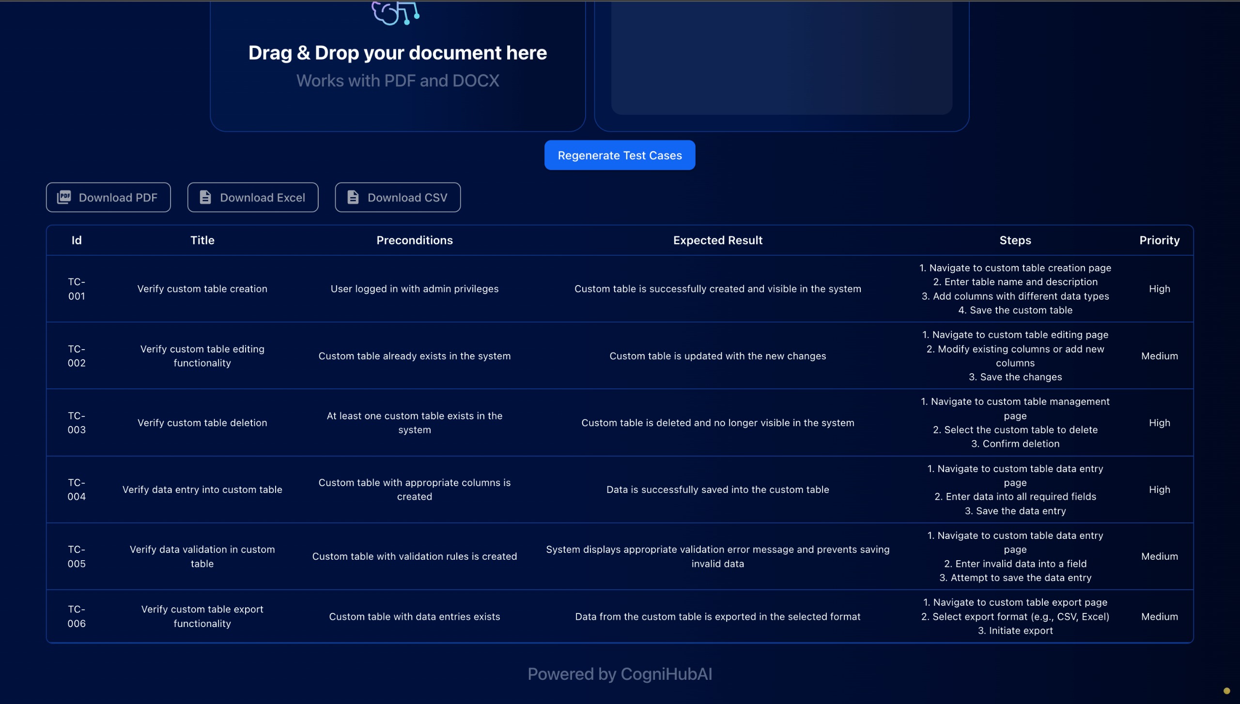Click the Download CSV button label
This screenshot has height=704, width=1240.
[407, 198]
